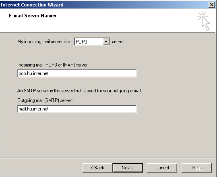Screen dimensions: 217x177
Task: Close the Internet Connection Wizard window
Action: (x=212, y=5)
